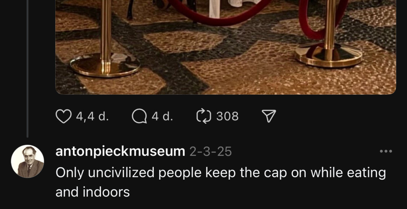Tap the right golden stanchion base in the photo

click(x=329, y=55)
